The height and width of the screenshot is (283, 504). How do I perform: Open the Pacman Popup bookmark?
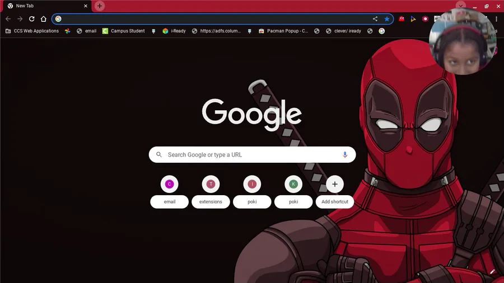coord(283,31)
